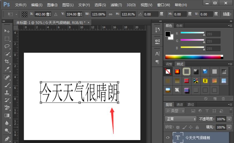Toggle the lock transparent pixels option
The width and height of the screenshot is (234, 143).
tap(178, 127)
